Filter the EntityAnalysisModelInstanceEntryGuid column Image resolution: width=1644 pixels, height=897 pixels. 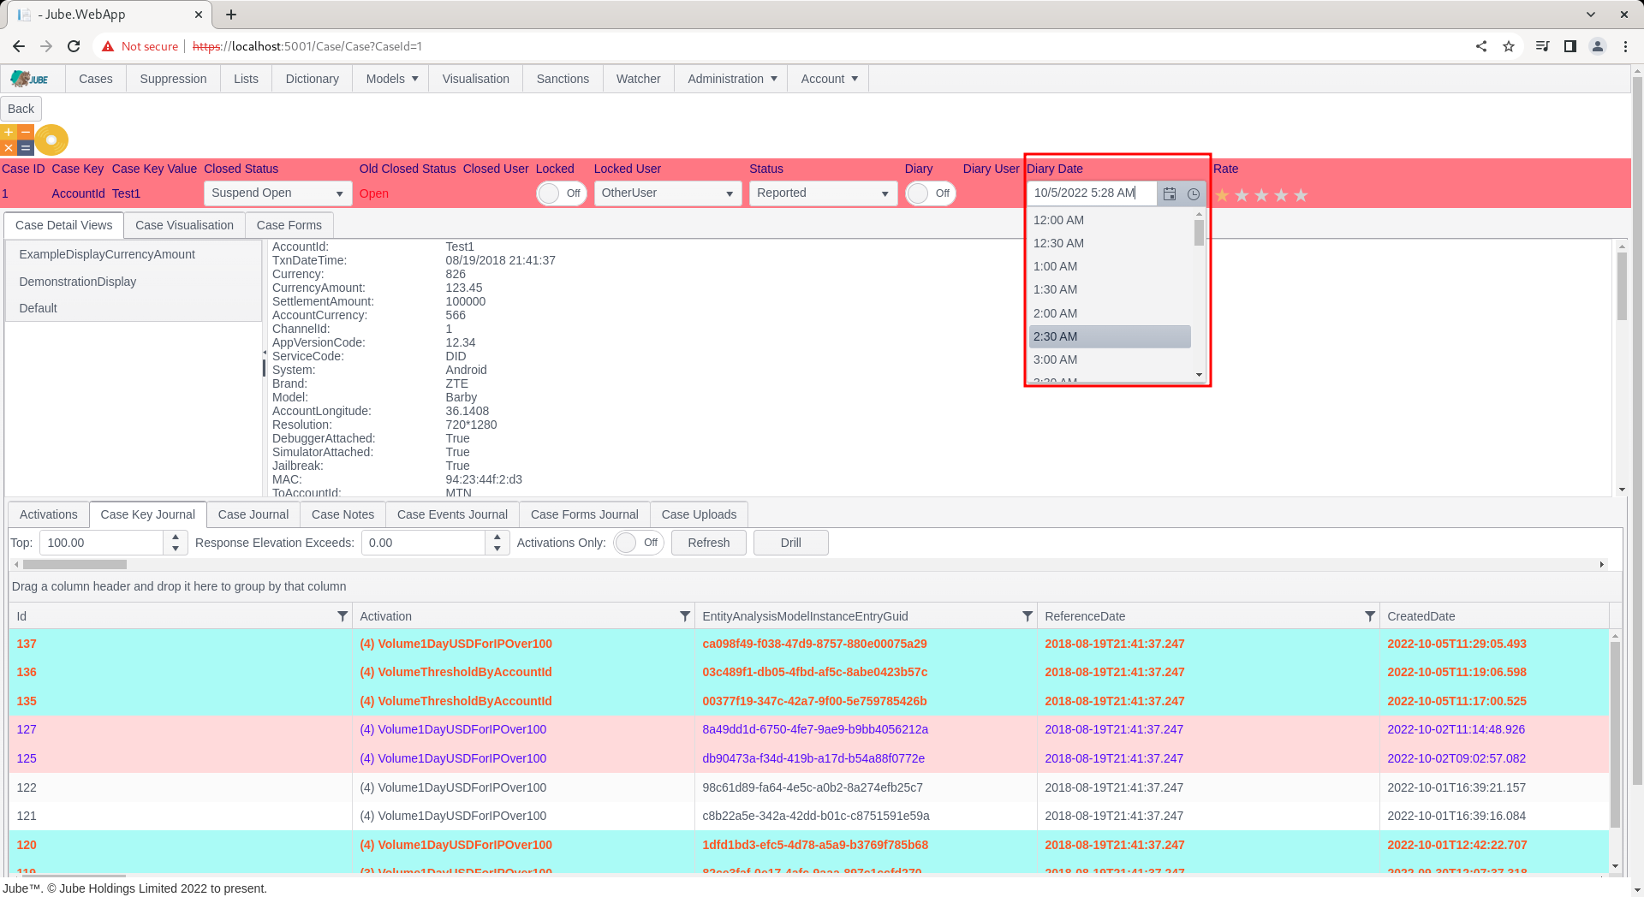(1027, 616)
